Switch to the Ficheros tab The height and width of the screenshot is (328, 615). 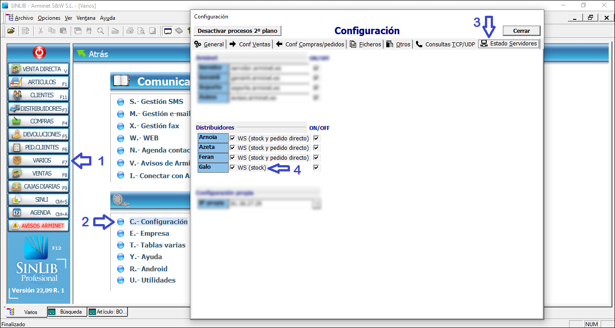(366, 44)
